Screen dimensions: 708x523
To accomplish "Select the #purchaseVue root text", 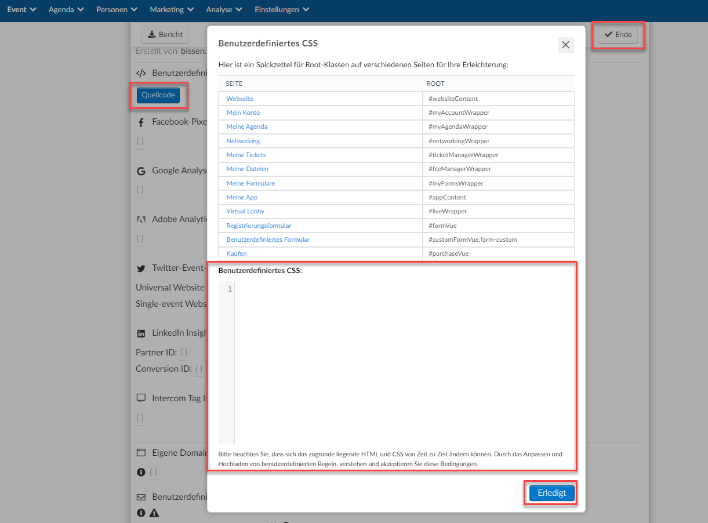I will click(448, 253).
